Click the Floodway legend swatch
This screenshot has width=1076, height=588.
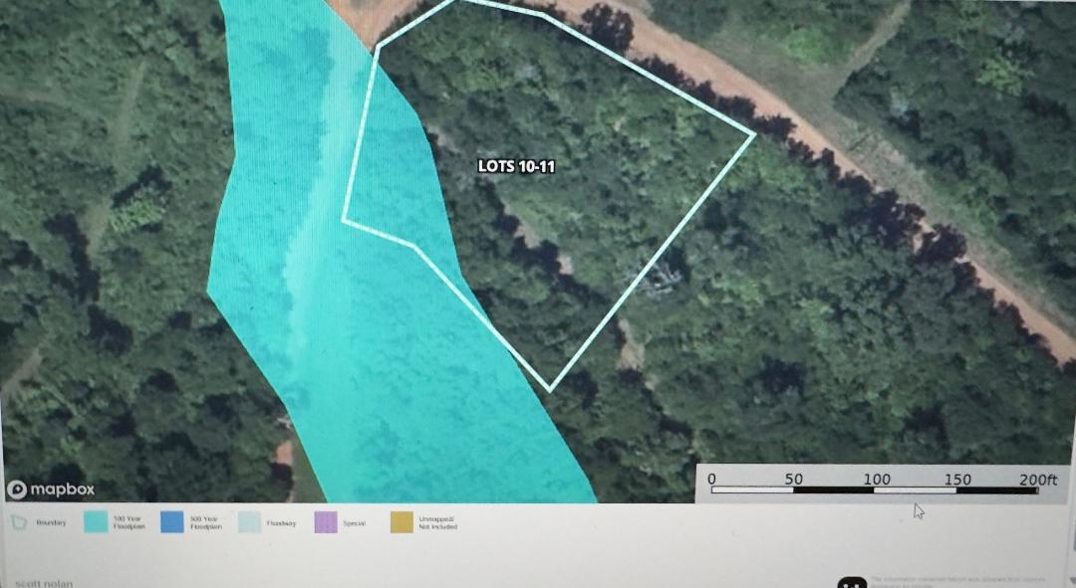[x=249, y=522]
